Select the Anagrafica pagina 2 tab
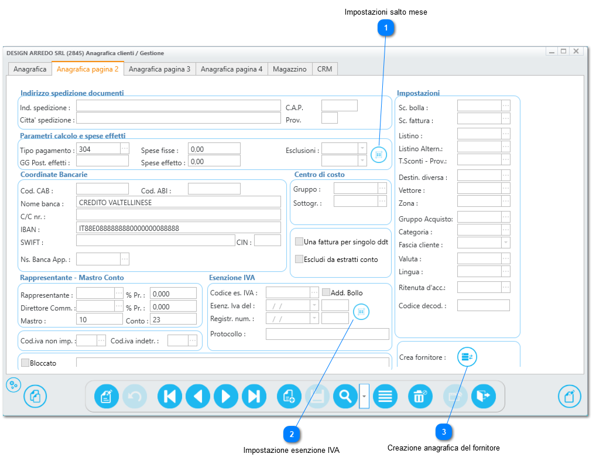593x464 pixels. click(88, 69)
